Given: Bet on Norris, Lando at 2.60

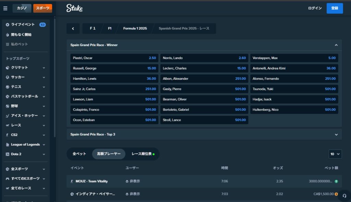Looking at the screenshot, I should coord(204,58).
